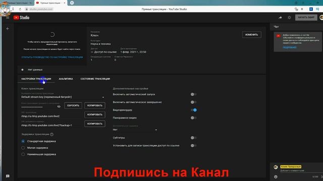Screen dimensions: 323x181
Task: Disable the Видеорекордер switch
Action: (x=194, y=110)
